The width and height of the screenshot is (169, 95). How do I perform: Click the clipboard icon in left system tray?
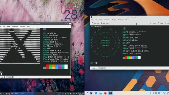click(65, 94)
